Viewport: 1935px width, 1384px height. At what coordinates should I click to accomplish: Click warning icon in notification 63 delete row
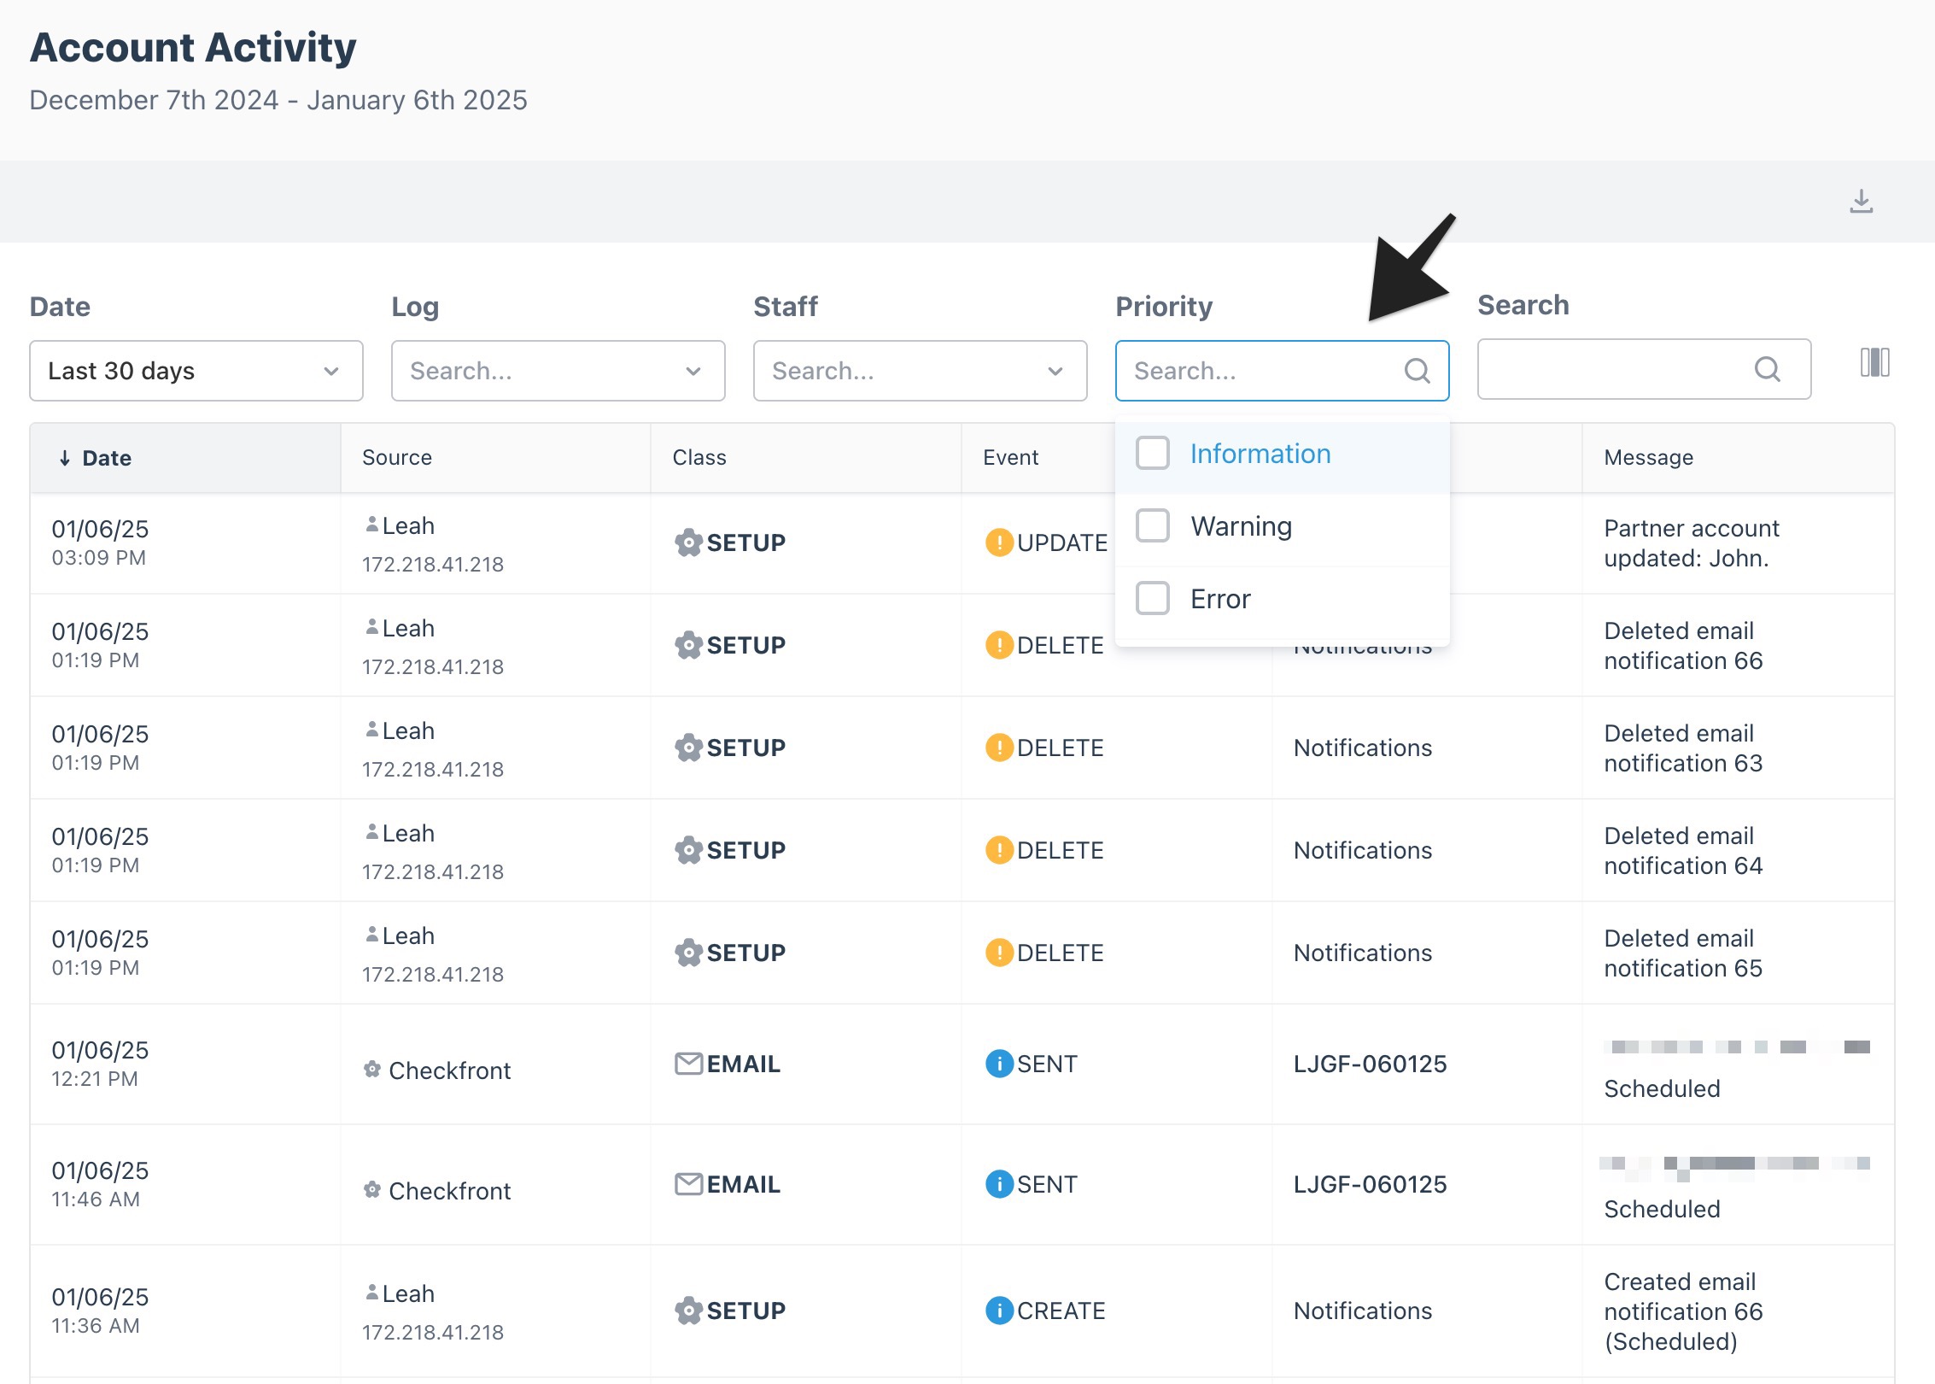[999, 748]
